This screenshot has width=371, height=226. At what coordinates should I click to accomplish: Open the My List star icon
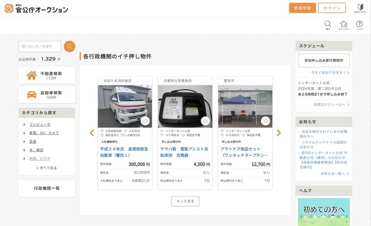343,24
